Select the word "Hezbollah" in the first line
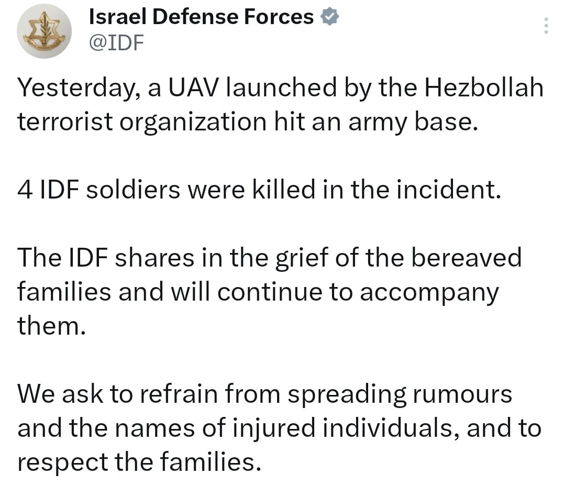The height and width of the screenshot is (485, 574). (x=483, y=88)
